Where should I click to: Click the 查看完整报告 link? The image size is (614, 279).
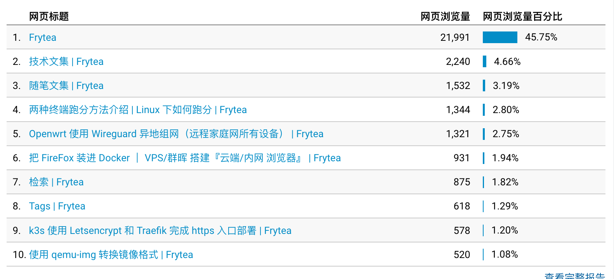click(x=574, y=276)
